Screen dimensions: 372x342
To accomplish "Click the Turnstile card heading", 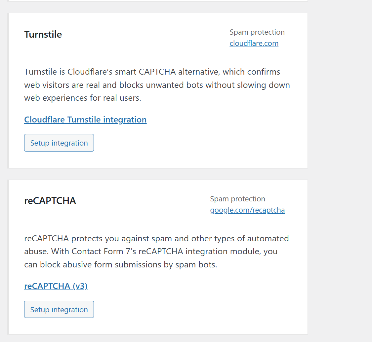I will pos(43,34).
